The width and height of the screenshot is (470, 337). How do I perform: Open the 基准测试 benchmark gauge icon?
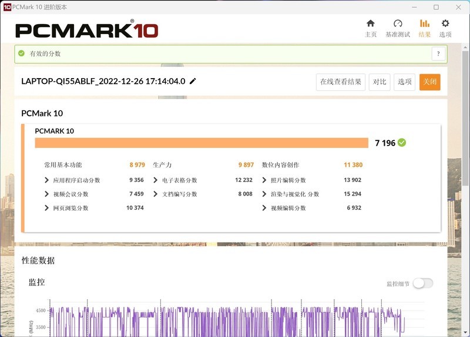click(x=398, y=23)
